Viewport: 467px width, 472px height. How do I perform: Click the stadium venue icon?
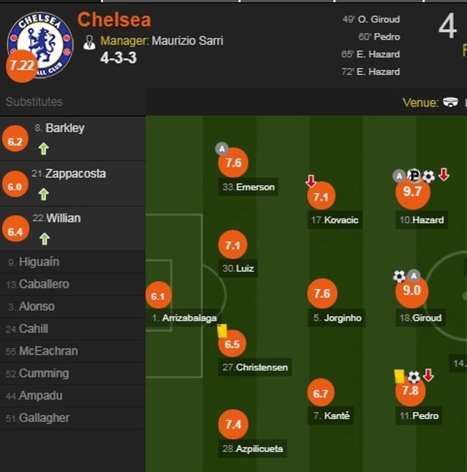click(450, 102)
